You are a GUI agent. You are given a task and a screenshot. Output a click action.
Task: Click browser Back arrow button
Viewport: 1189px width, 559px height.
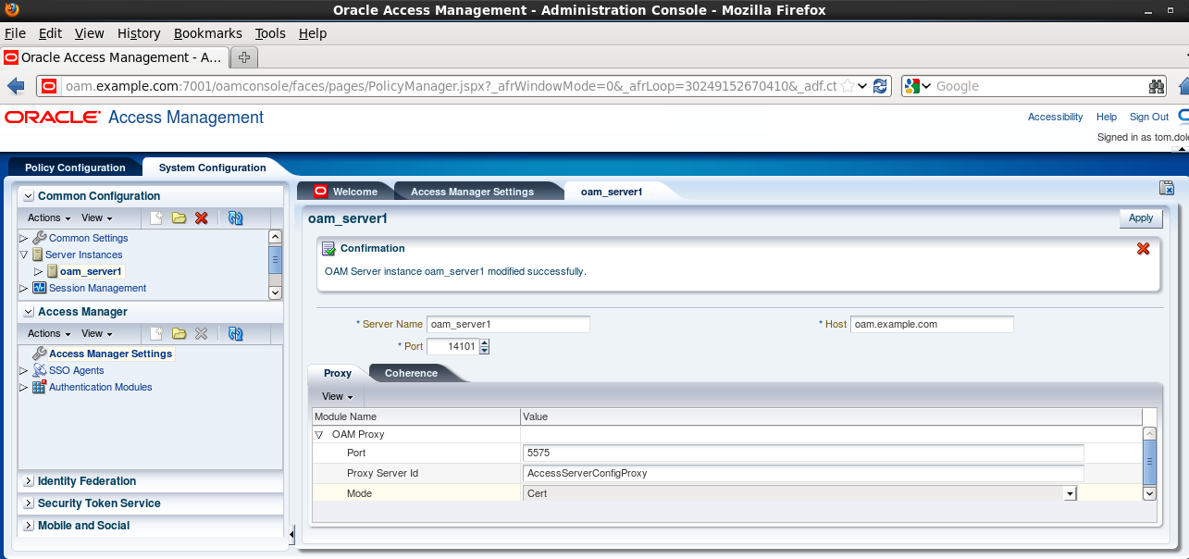point(16,86)
